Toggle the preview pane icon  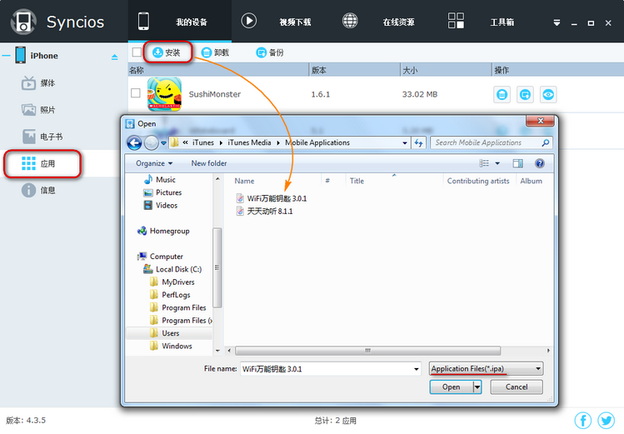pyautogui.click(x=517, y=163)
